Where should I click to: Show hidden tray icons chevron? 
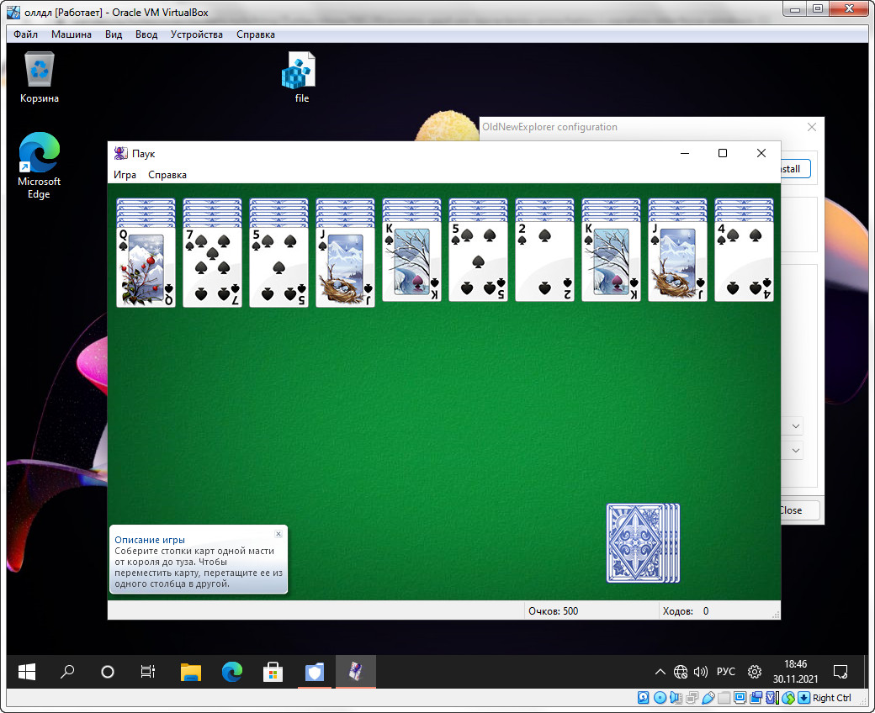click(660, 672)
